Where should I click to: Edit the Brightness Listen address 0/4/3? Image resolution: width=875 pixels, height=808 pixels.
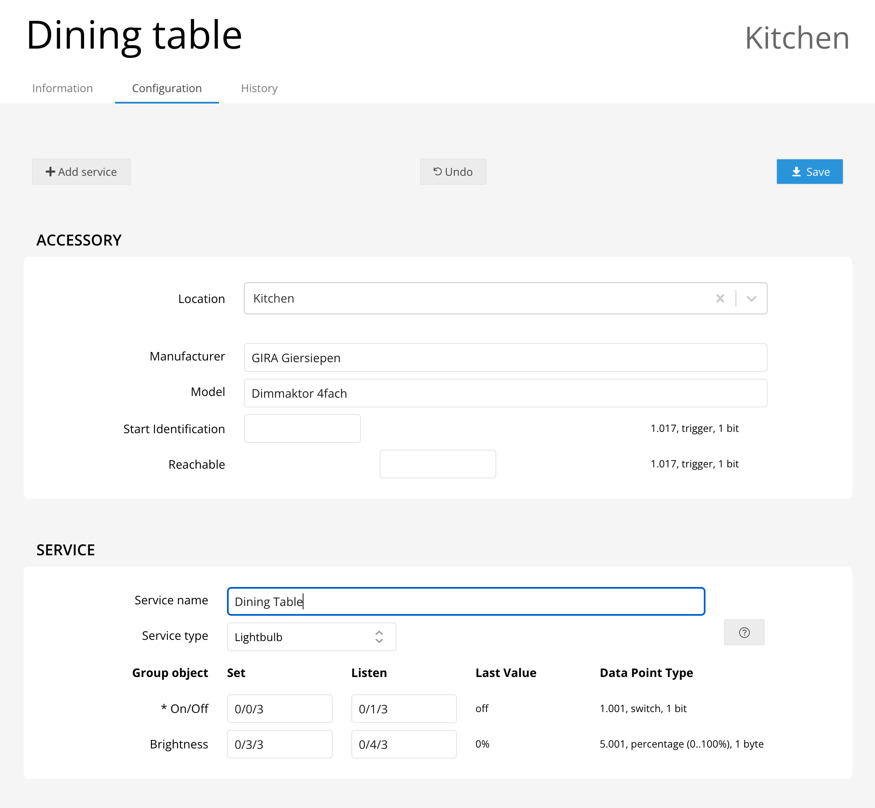pyautogui.click(x=404, y=744)
